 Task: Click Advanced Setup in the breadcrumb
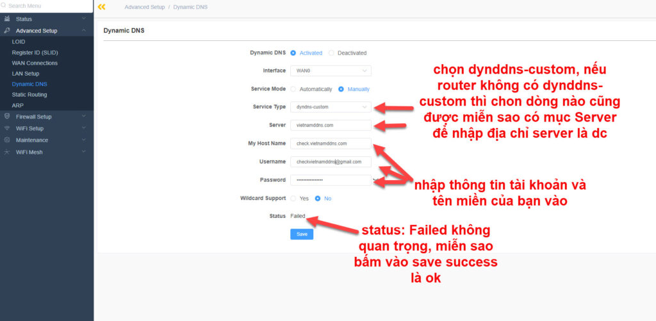tap(144, 7)
